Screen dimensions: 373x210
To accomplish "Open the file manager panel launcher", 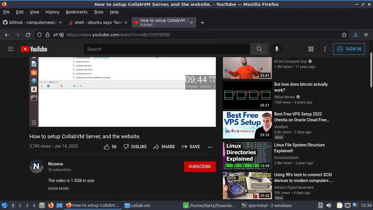I will tap(42, 205).
